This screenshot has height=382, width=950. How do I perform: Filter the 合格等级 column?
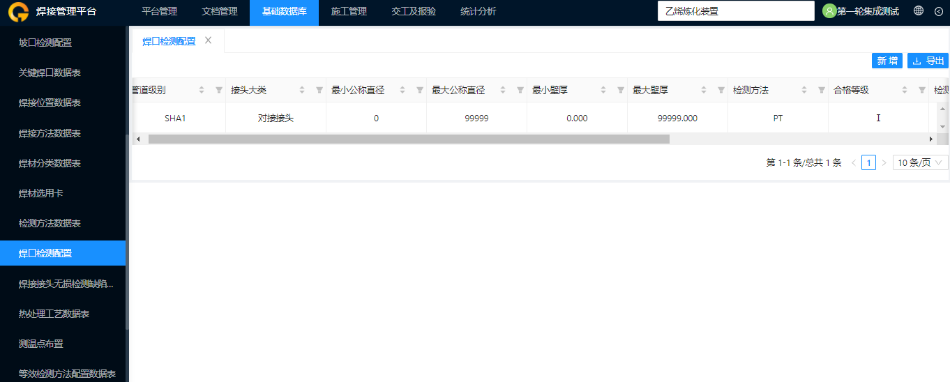click(x=922, y=90)
